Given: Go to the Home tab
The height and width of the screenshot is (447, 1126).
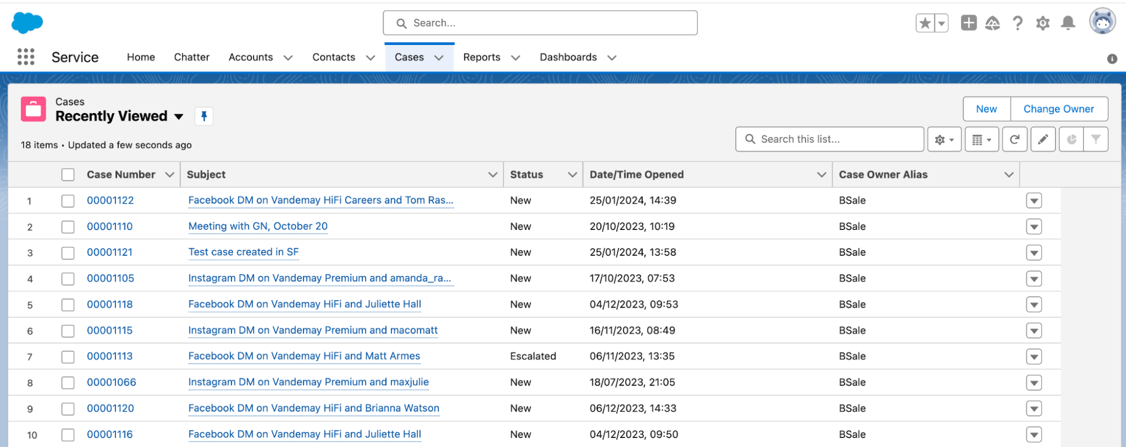Looking at the screenshot, I should point(141,57).
